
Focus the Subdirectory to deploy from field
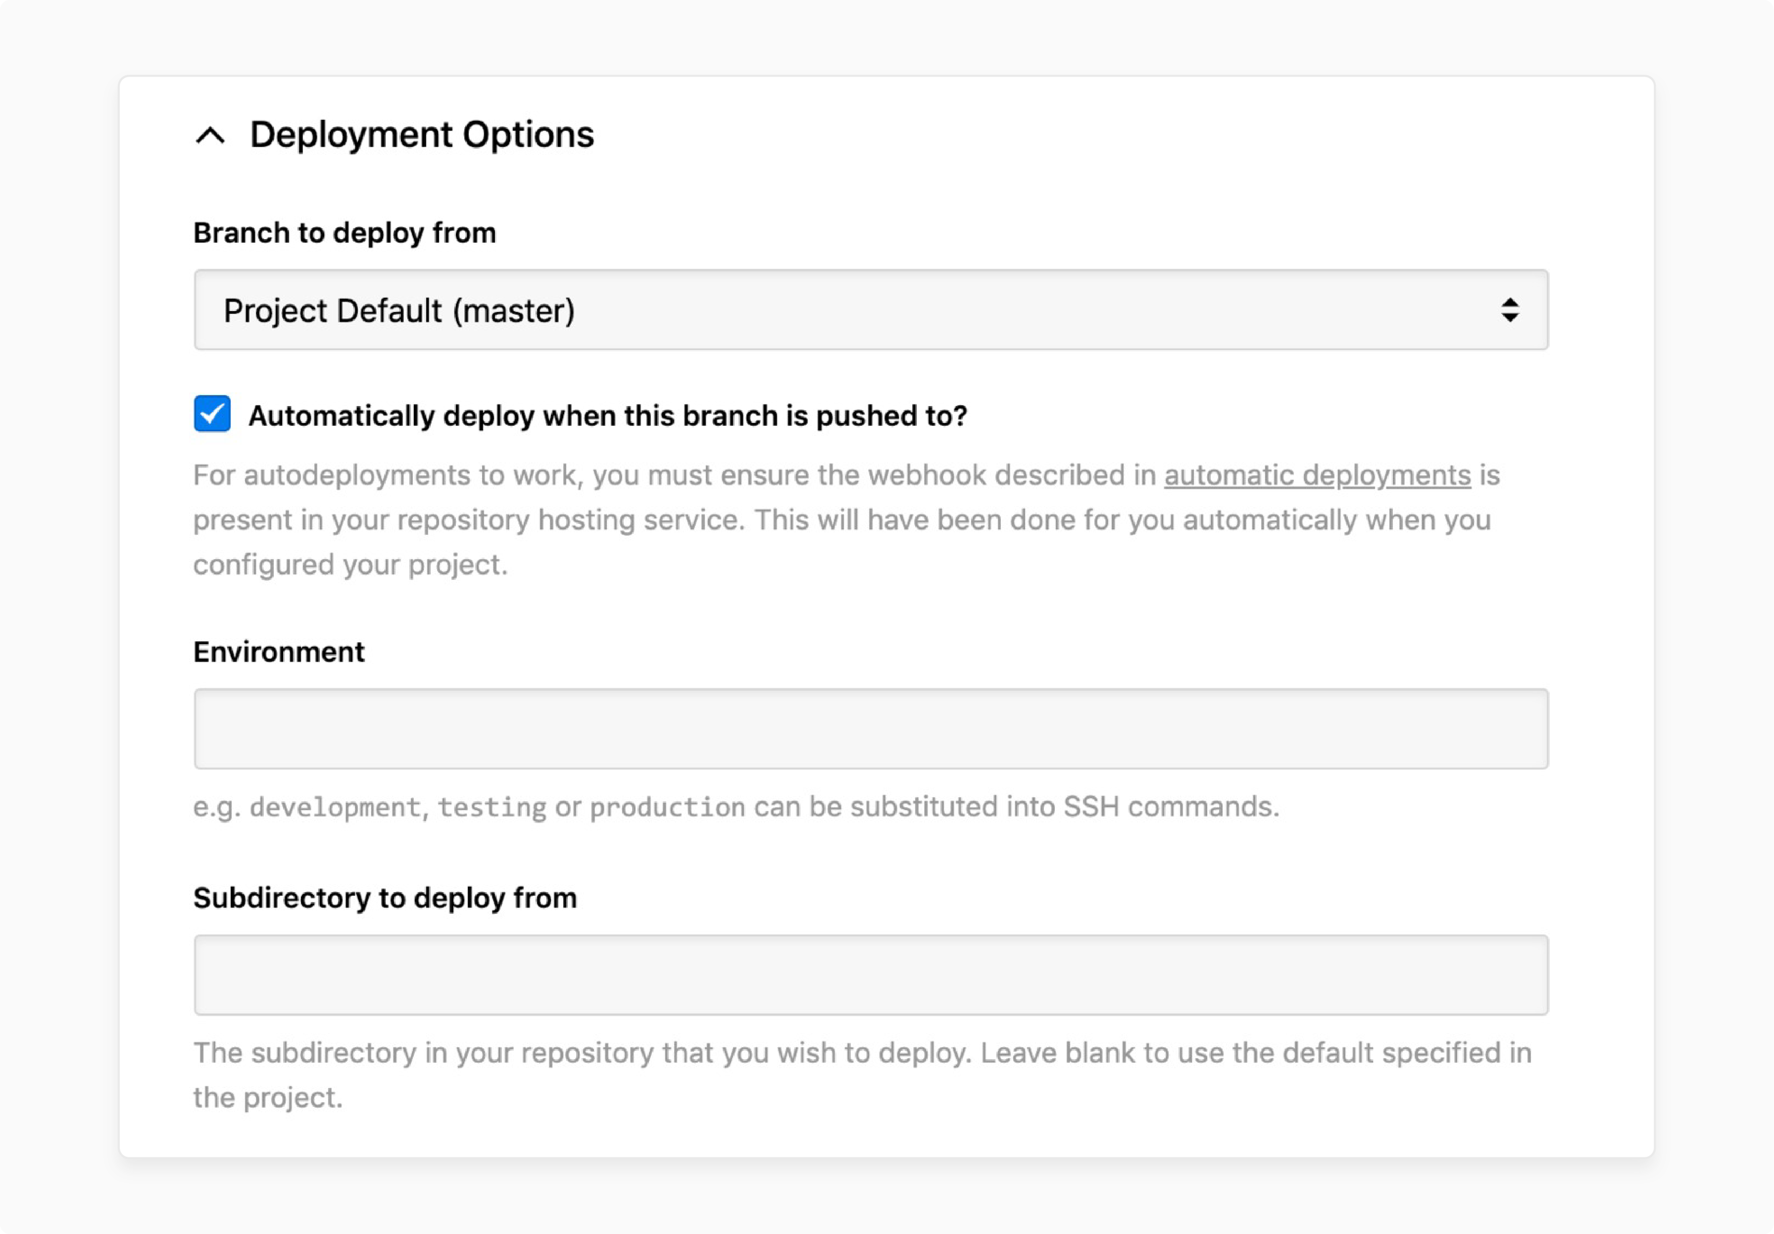pos(871,975)
